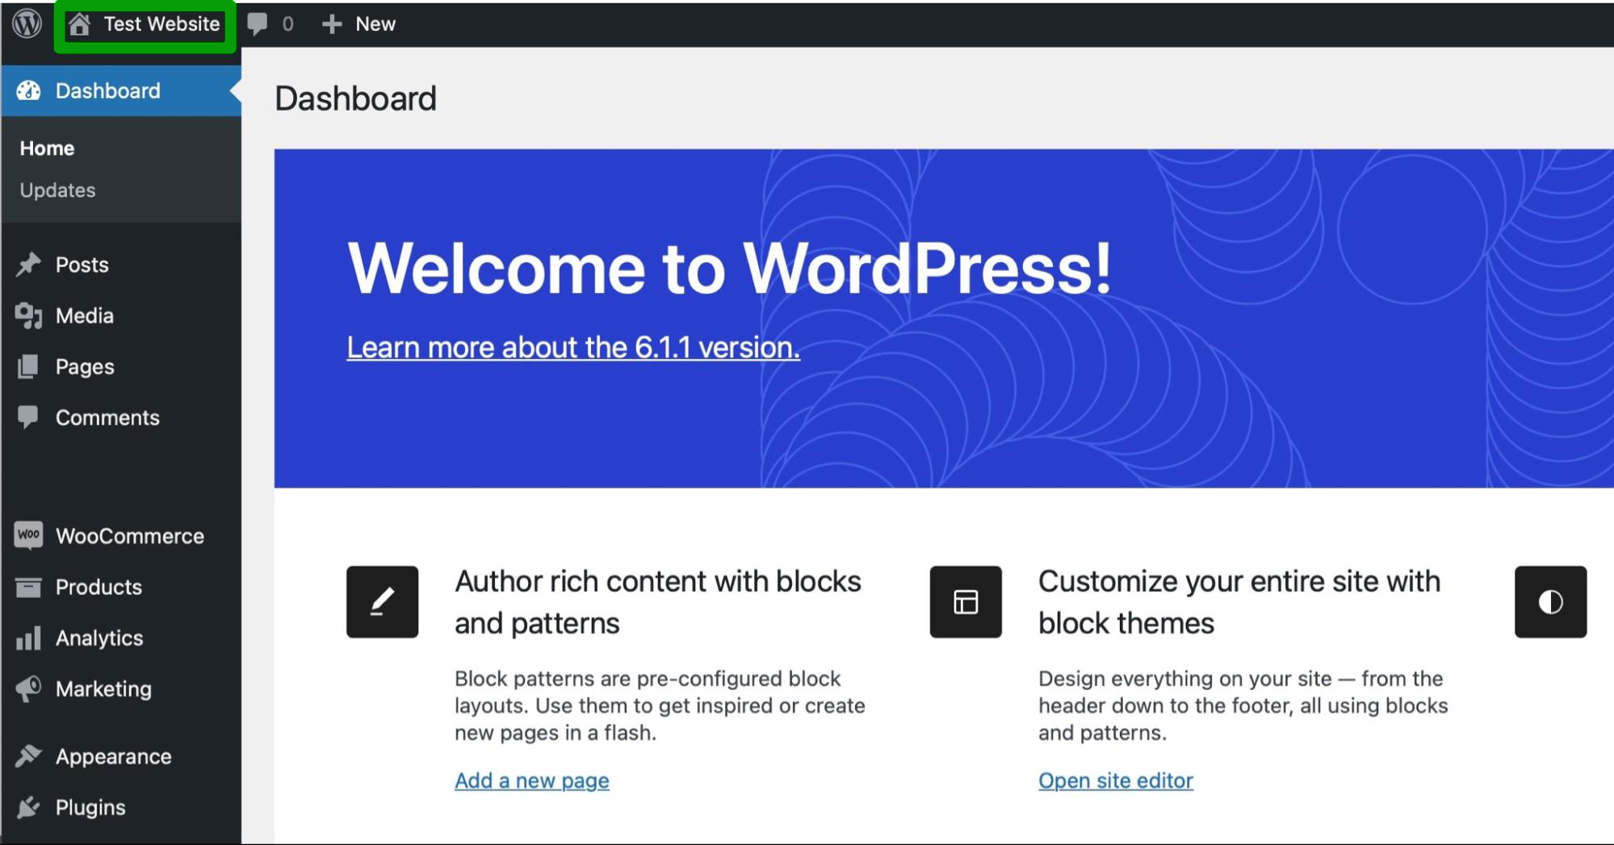Open the comments bubble icon in admin bar
1614x845 pixels.
(258, 24)
